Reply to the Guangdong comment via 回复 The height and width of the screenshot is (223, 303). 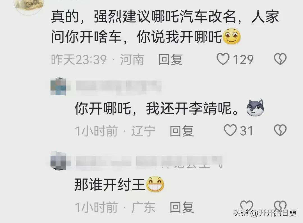tap(182, 207)
